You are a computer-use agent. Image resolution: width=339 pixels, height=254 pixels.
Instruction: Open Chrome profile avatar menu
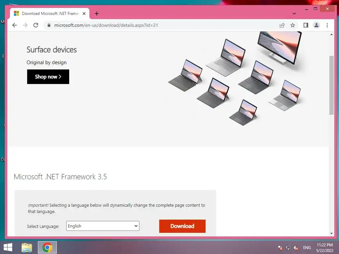click(316, 25)
